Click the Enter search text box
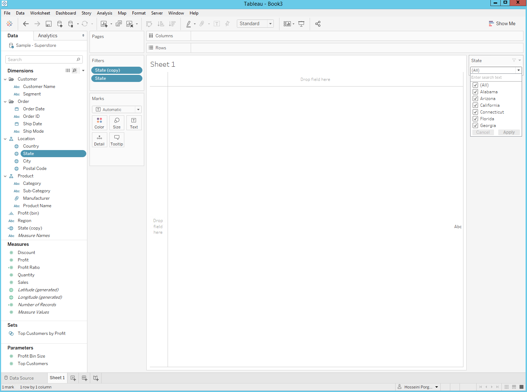This screenshot has height=392, width=527. pyautogui.click(x=496, y=77)
